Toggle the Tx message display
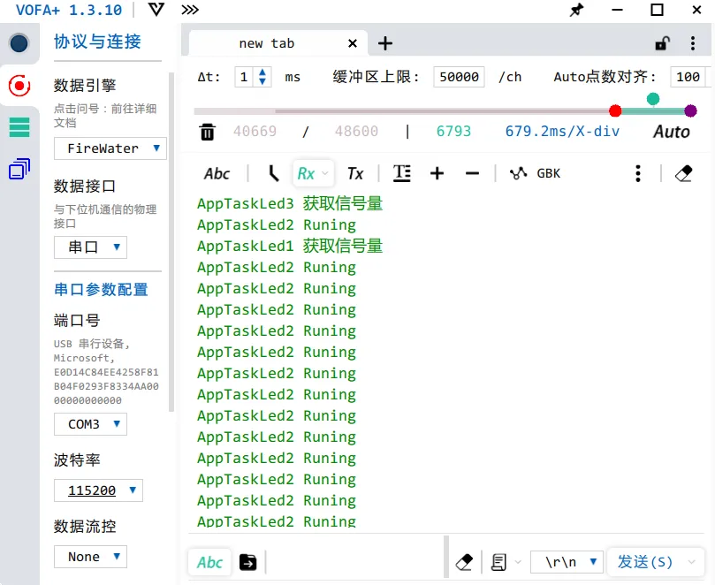The width and height of the screenshot is (715, 585). [356, 173]
